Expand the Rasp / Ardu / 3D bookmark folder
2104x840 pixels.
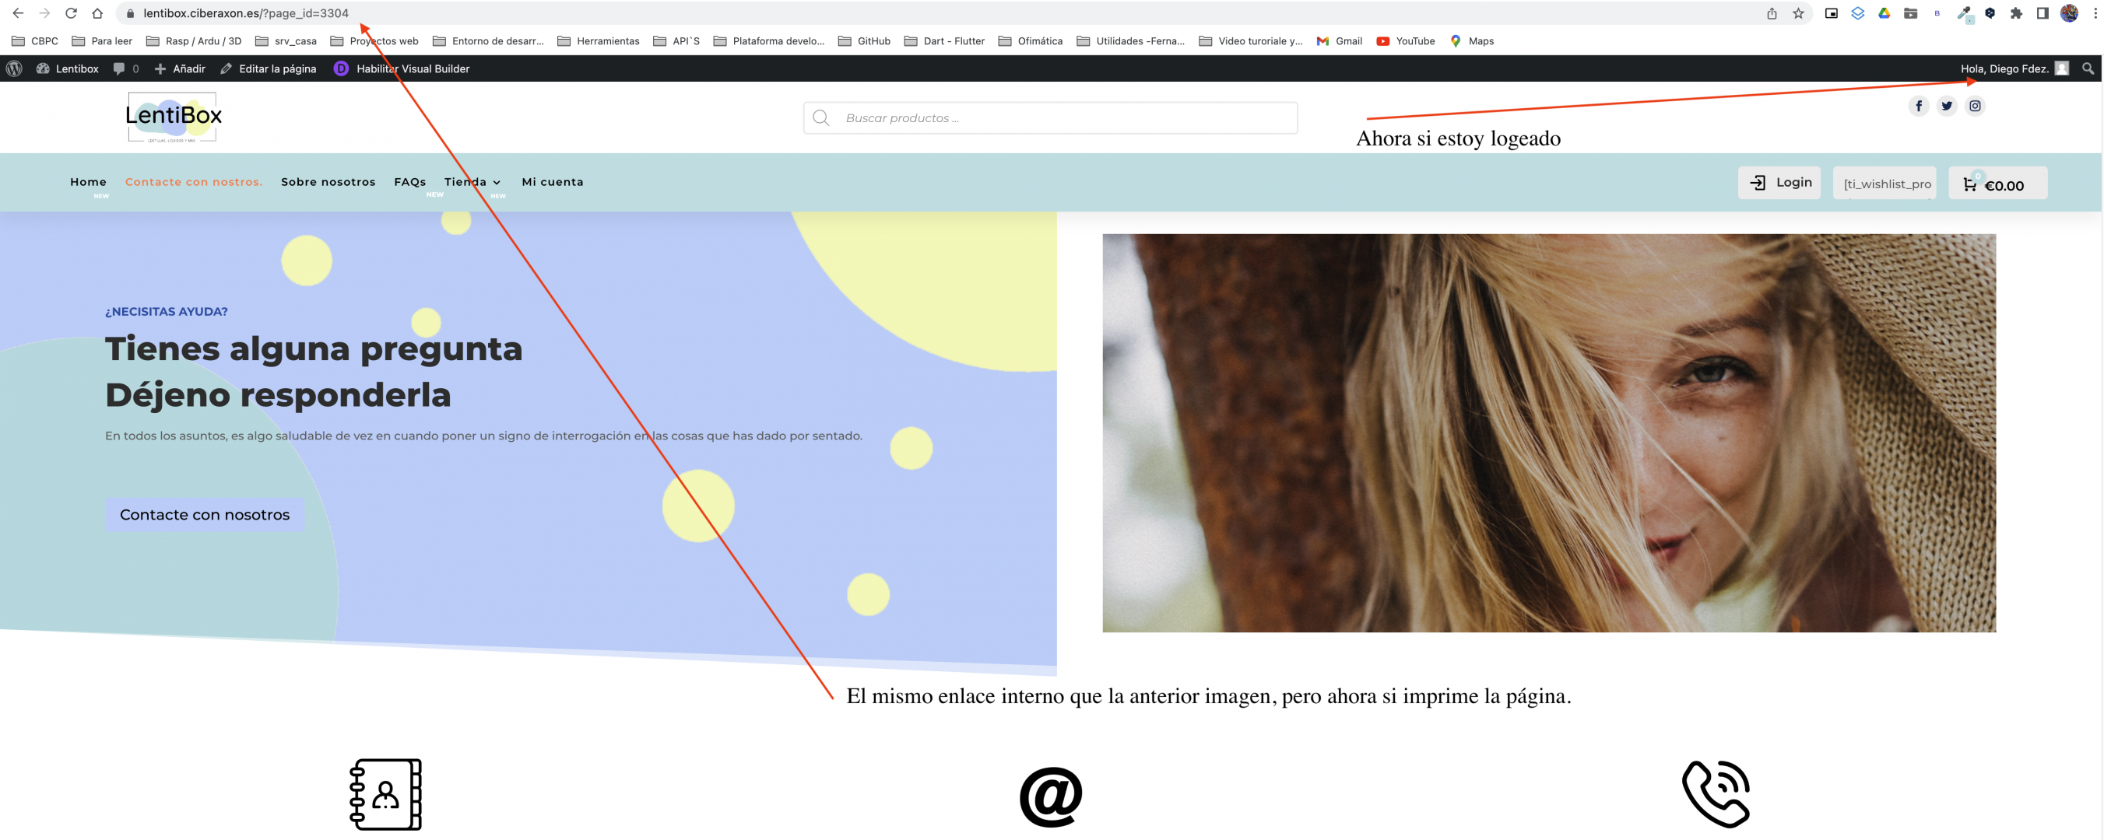(194, 40)
